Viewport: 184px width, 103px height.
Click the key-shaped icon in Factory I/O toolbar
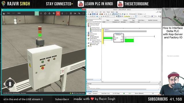pos(79,13)
